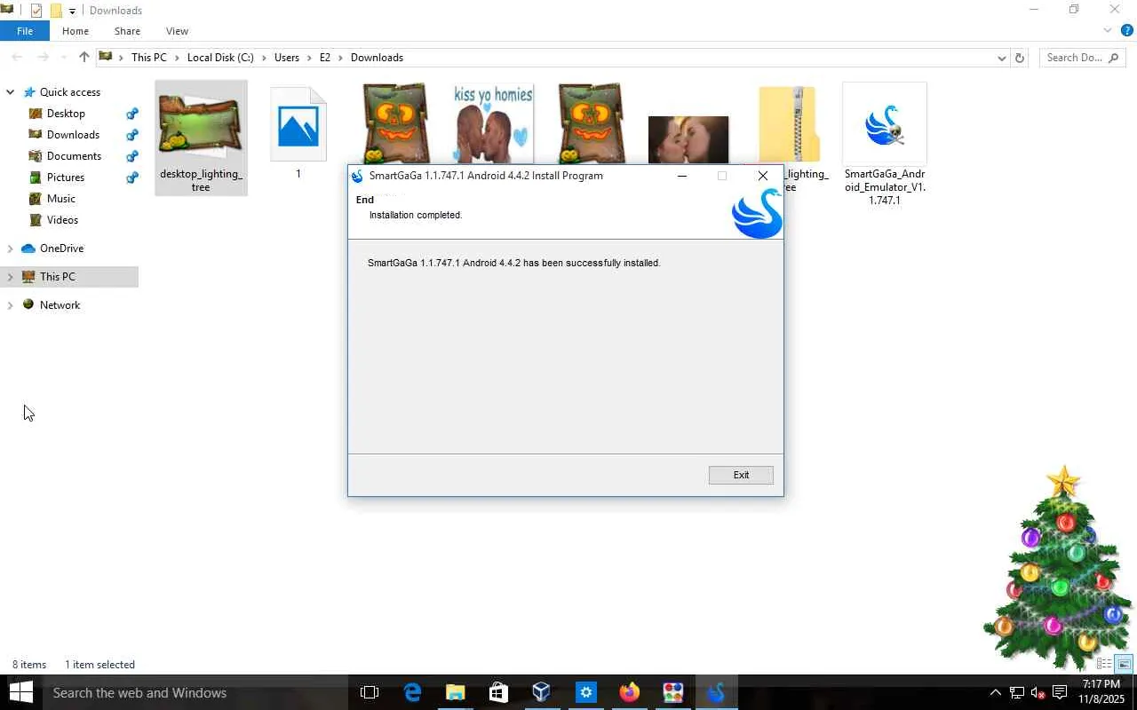The height and width of the screenshot is (710, 1137).
Task: Open the gear-icon app on the taskbar
Action: [x=585, y=692]
